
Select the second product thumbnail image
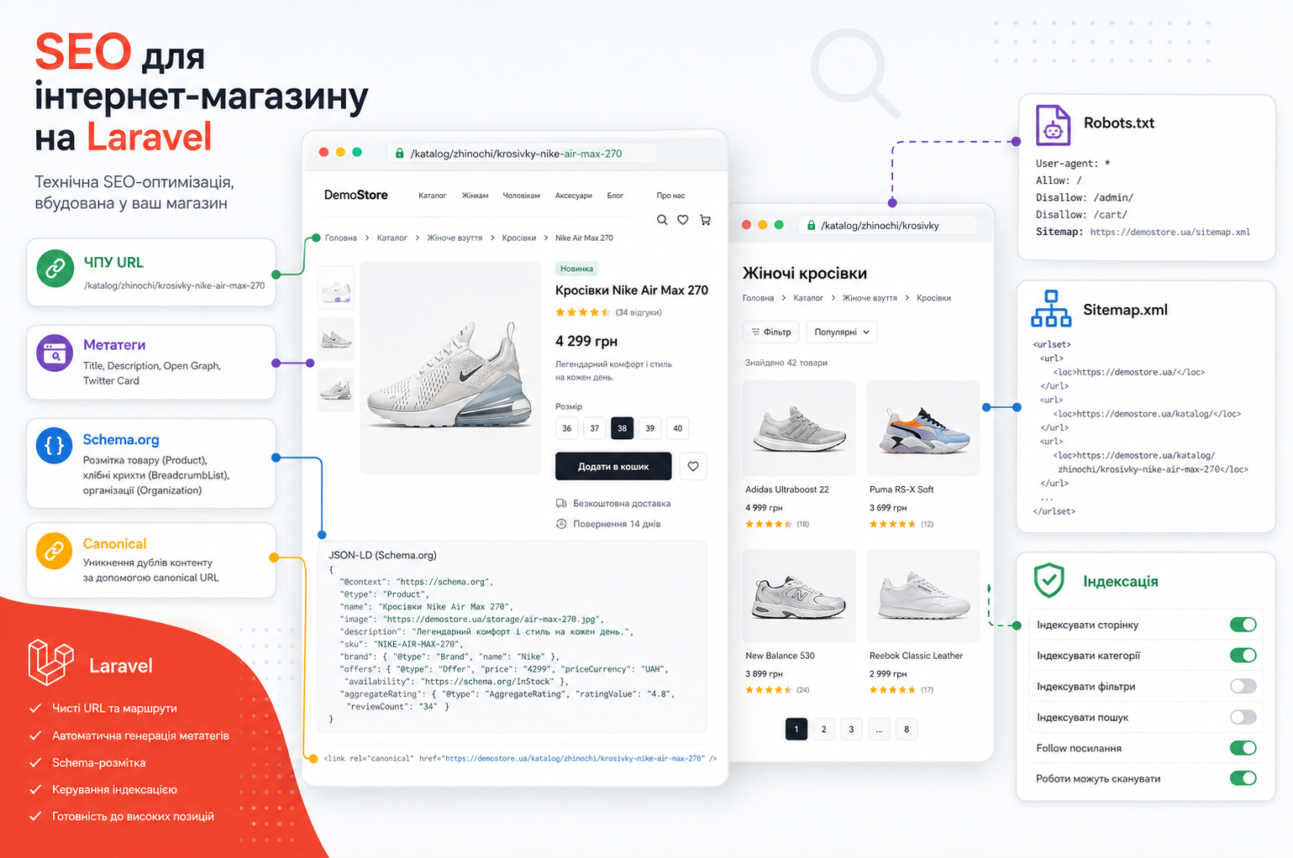336,338
